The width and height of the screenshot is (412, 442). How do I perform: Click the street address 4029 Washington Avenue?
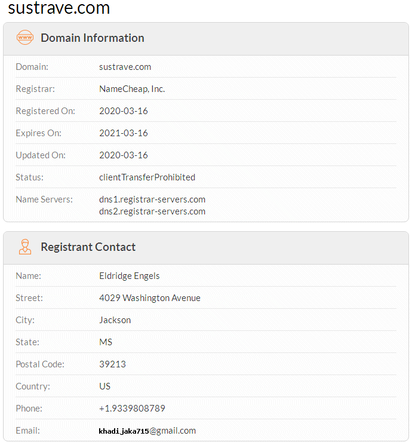pyautogui.click(x=150, y=298)
